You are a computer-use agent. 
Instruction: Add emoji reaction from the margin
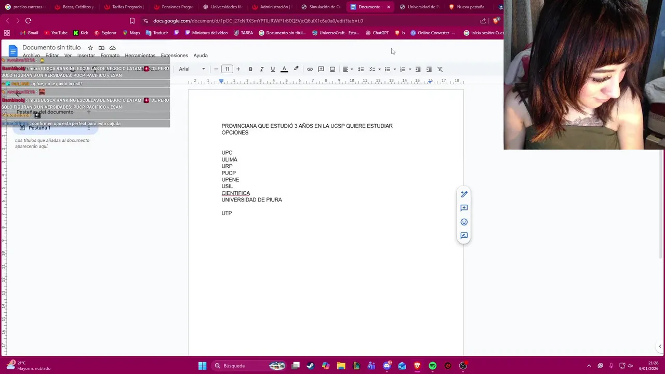click(x=464, y=222)
